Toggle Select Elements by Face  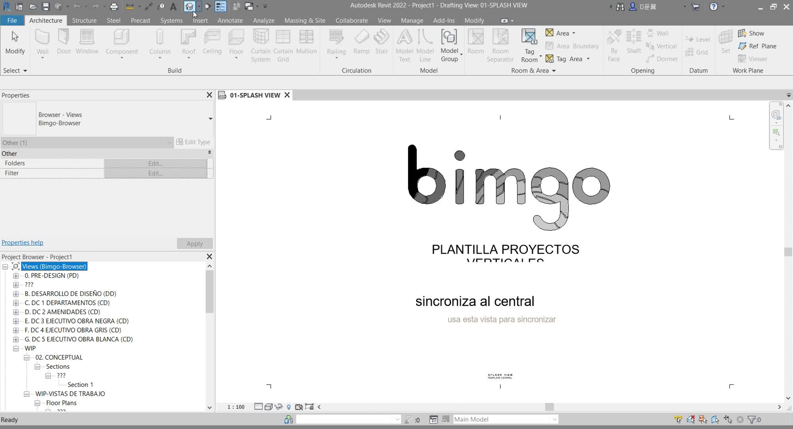pyautogui.click(x=715, y=419)
